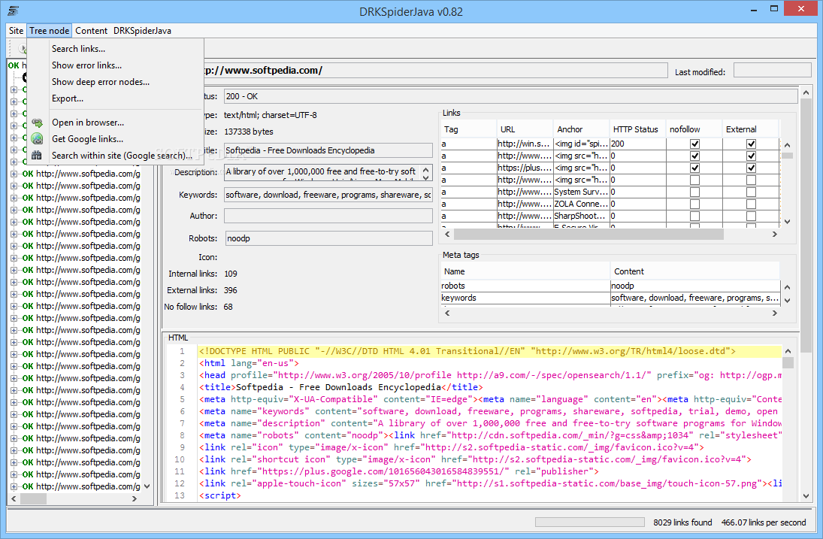
Task: Click the HTTP Status cell showing 200
Action: (637, 144)
